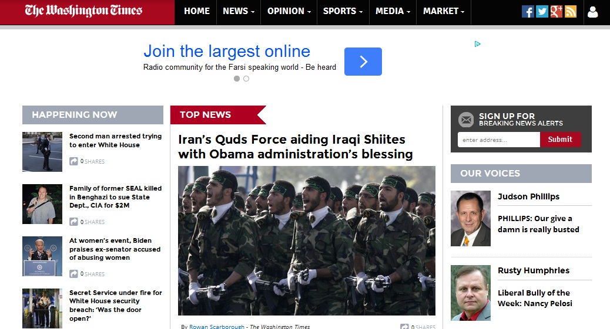The image size is (610, 329).
Task: Click share icon under Biden women's event story
Action: tap(74, 274)
